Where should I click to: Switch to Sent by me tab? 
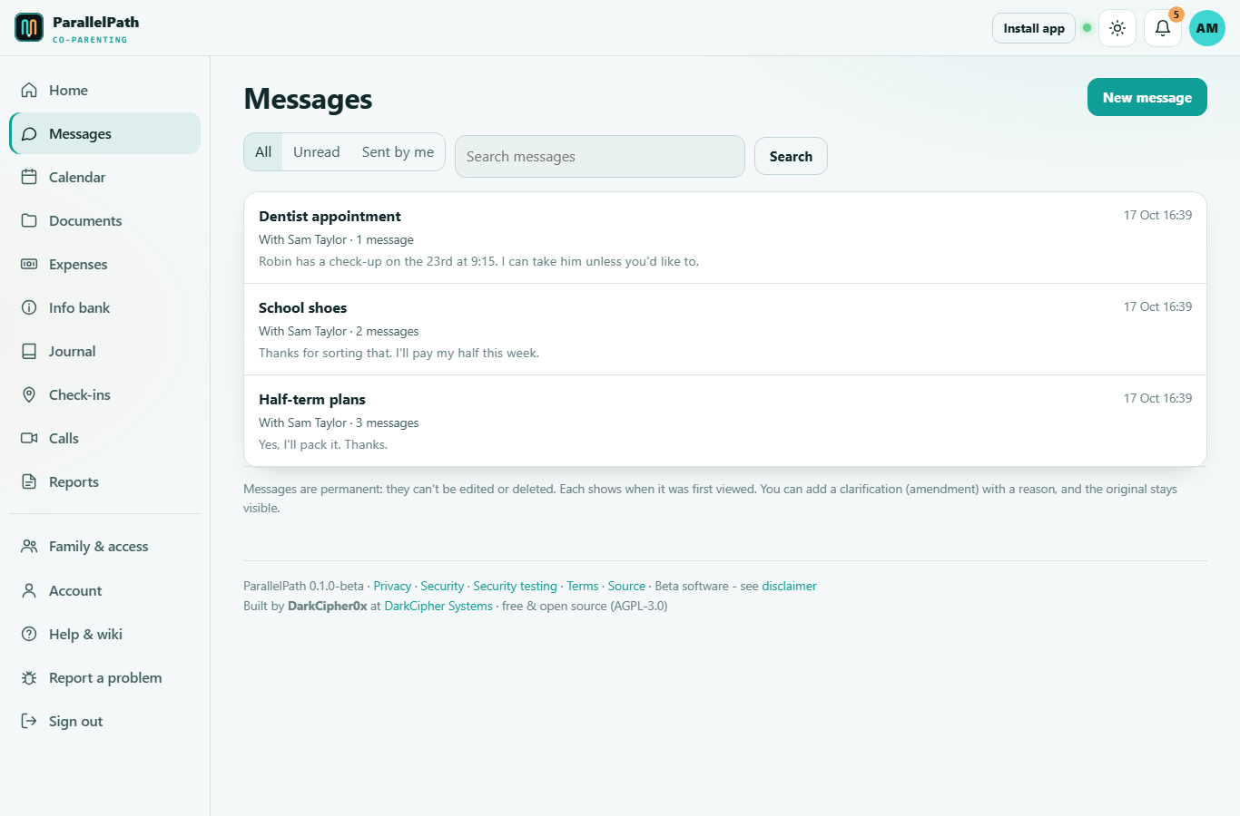pos(398,152)
